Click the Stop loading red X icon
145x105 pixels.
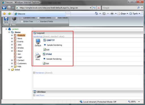[x=99, y=8]
